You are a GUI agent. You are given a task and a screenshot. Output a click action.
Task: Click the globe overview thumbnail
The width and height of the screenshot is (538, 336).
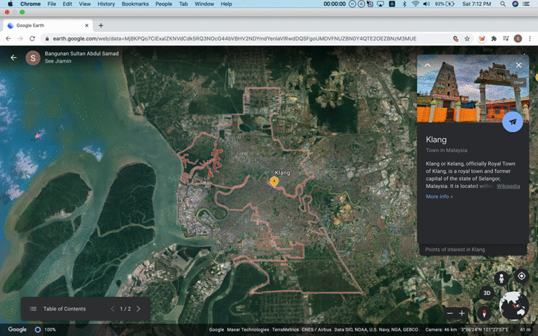pyautogui.click(x=514, y=306)
